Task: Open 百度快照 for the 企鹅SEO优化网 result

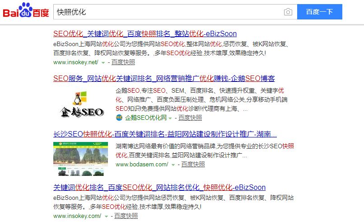Action: pos(190,118)
